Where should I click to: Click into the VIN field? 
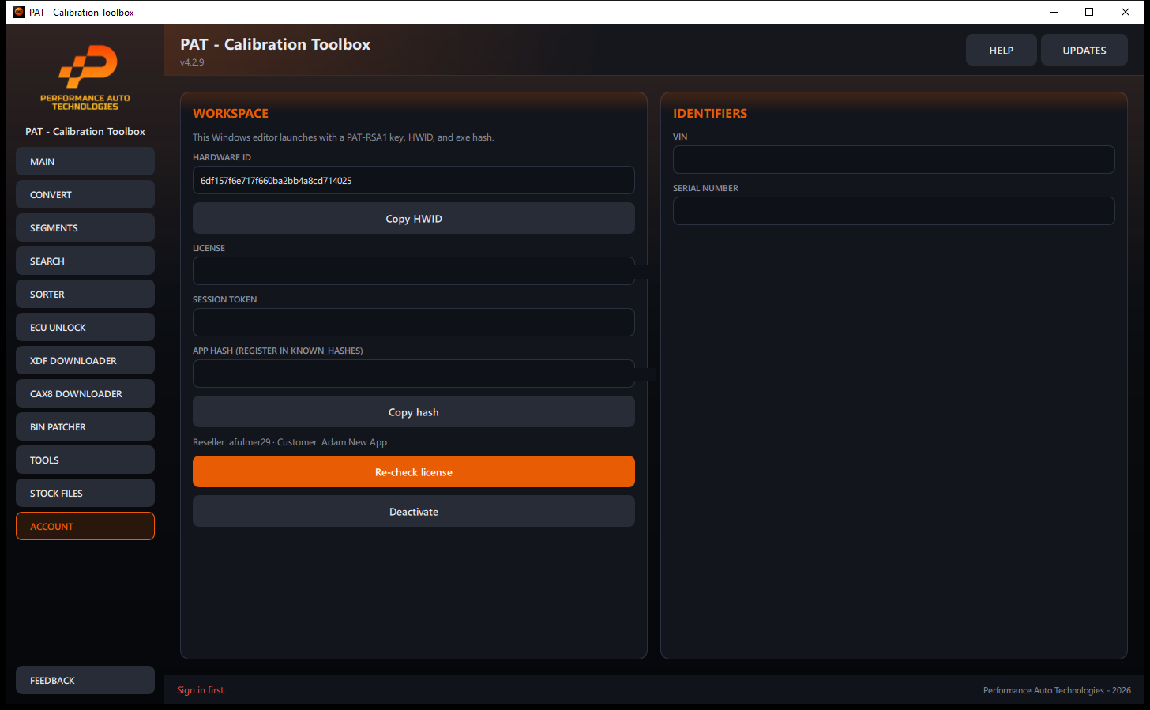(894, 160)
